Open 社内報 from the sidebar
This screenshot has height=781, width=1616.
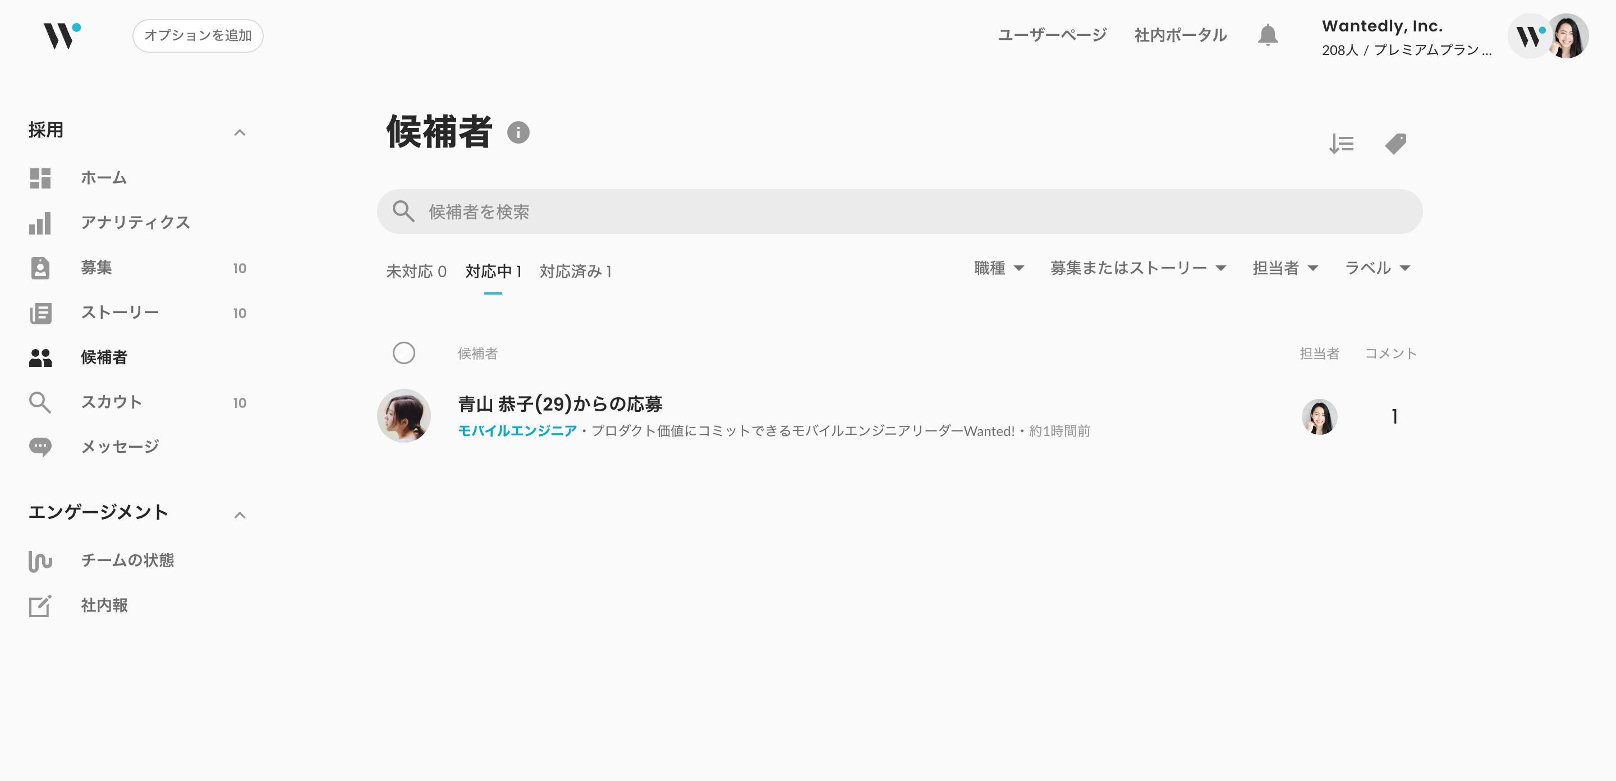[x=104, y=605]
